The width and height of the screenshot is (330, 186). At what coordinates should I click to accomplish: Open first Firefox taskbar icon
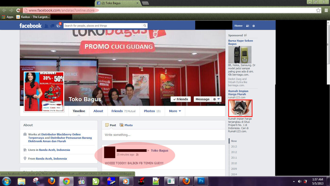pos(52,181)
